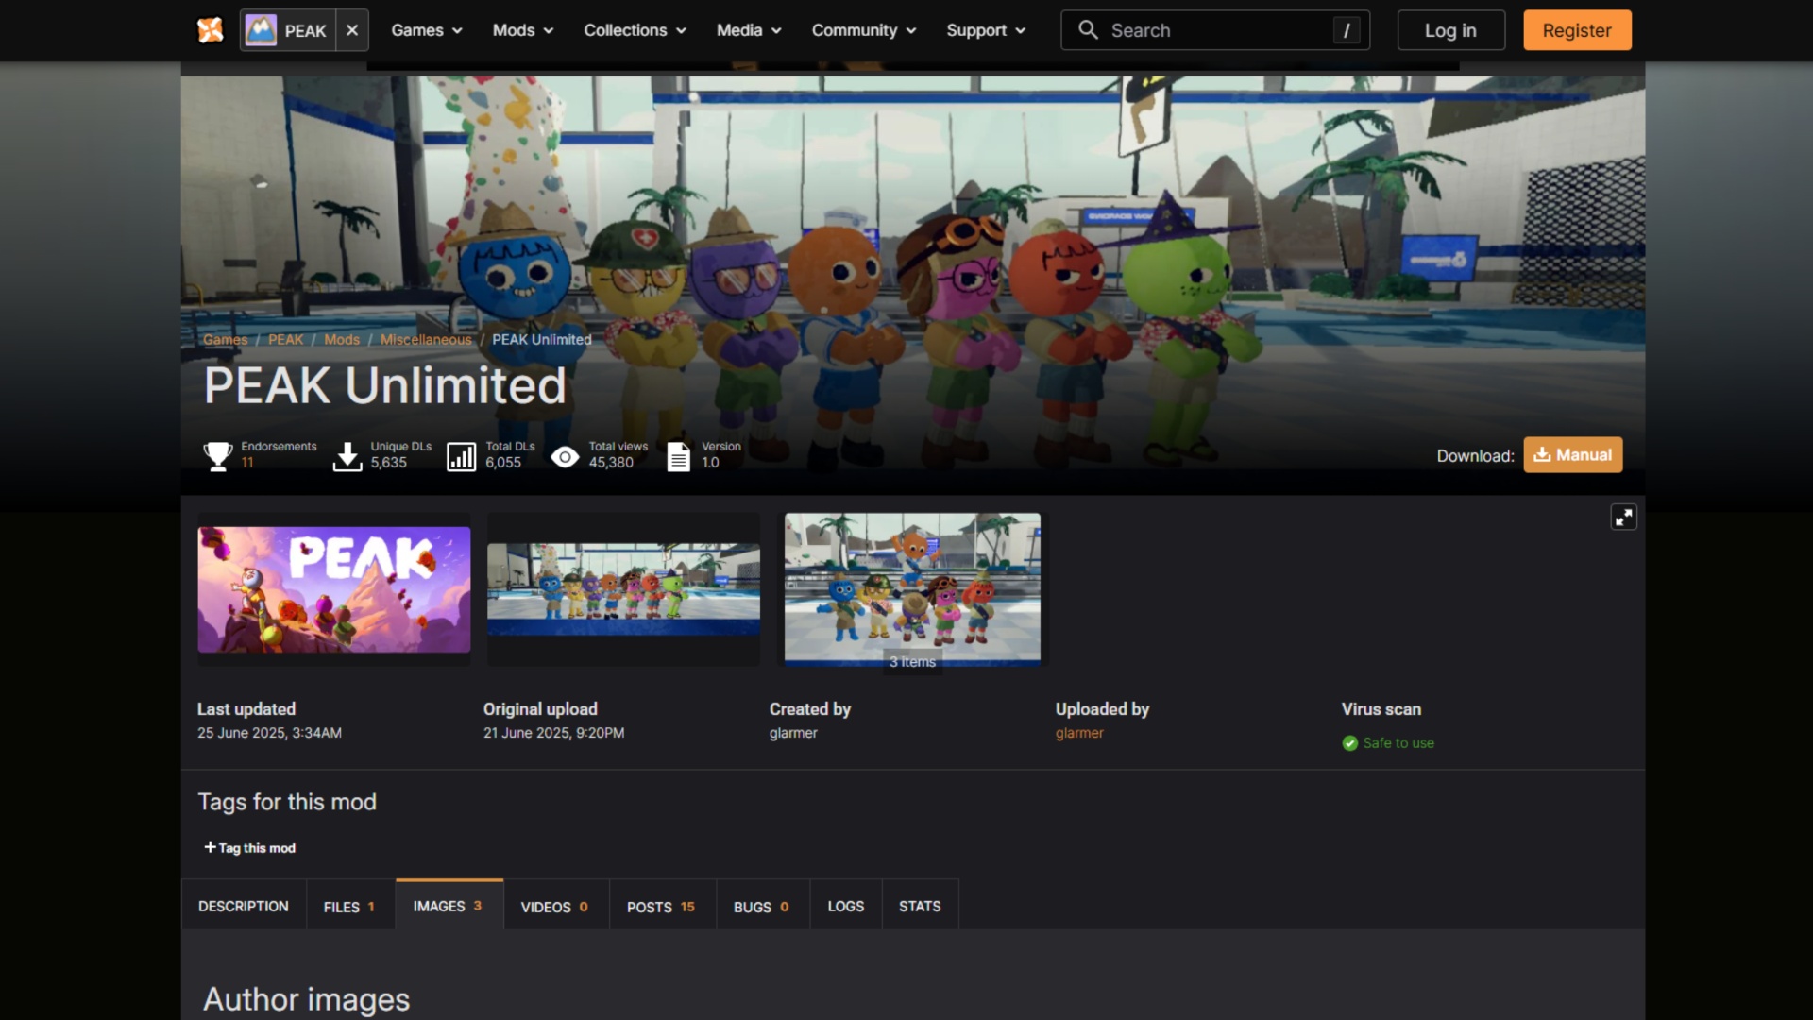Go to Mods breadcrumb link

click(342, 339)
